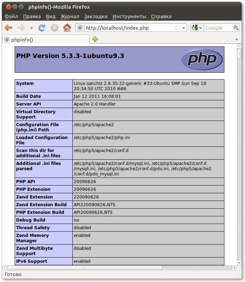
Task: Click the /etc/php5/apache2/conf.d path value
Action: coord(101,151)
